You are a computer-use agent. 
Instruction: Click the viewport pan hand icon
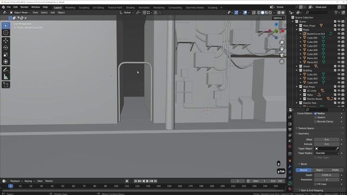(282, 49)
